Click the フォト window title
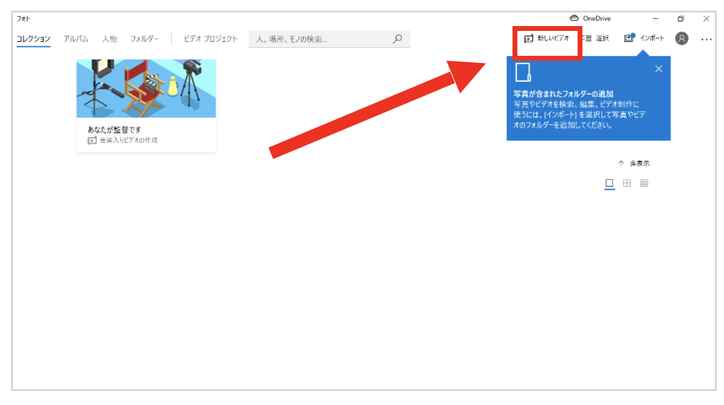Viewport: 724px width, 405px height. [x=23, y=18]
